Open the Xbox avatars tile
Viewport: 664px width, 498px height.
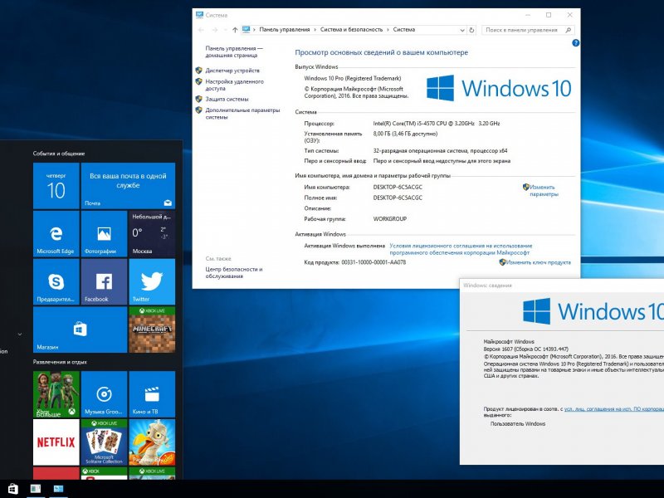pos(56,394)
